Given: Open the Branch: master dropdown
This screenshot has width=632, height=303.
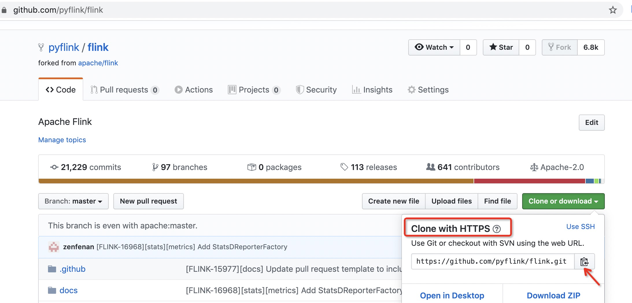Looking at the screenshot, I should 73,201.
